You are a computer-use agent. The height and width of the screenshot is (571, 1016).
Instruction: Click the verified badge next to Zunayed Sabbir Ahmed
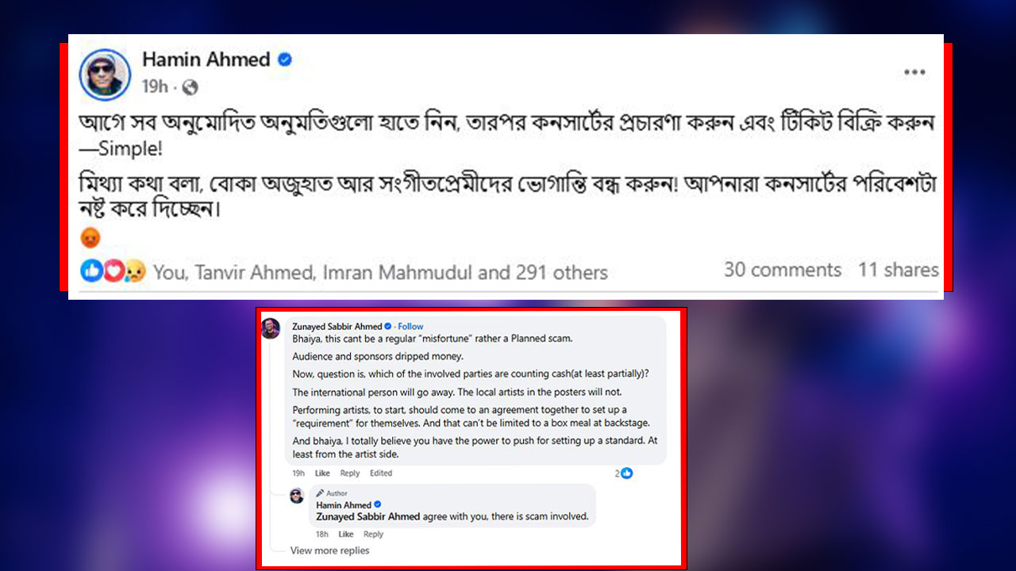388,327
